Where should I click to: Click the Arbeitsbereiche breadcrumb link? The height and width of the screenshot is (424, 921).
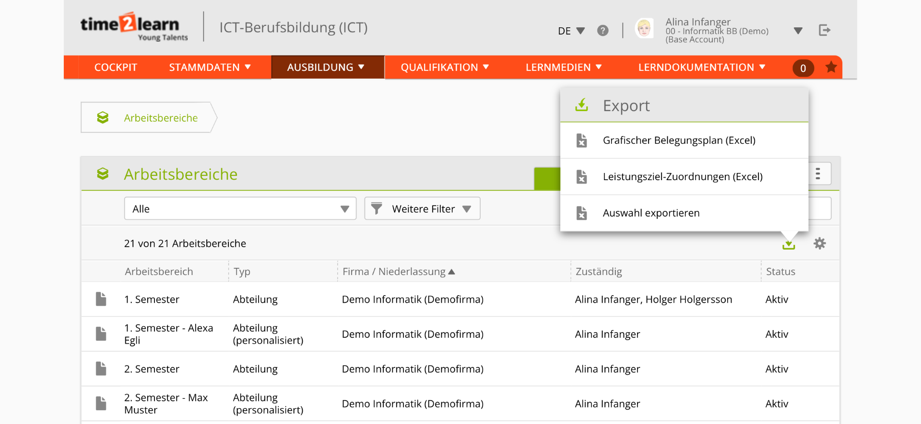pyautogui.click(x=160, y=118)
